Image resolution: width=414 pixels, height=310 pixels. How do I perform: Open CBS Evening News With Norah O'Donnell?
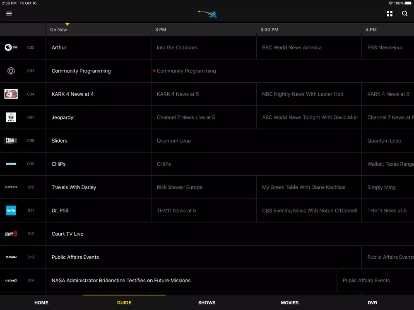(309, 210)
